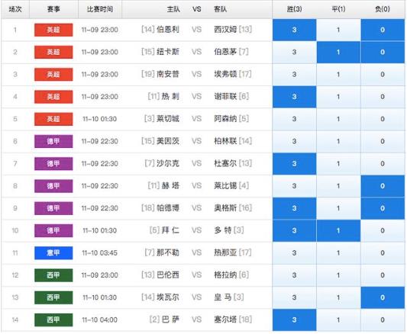Click the 赛事 column header
Viewport: 407px width, 334px height.
point(53,9)
